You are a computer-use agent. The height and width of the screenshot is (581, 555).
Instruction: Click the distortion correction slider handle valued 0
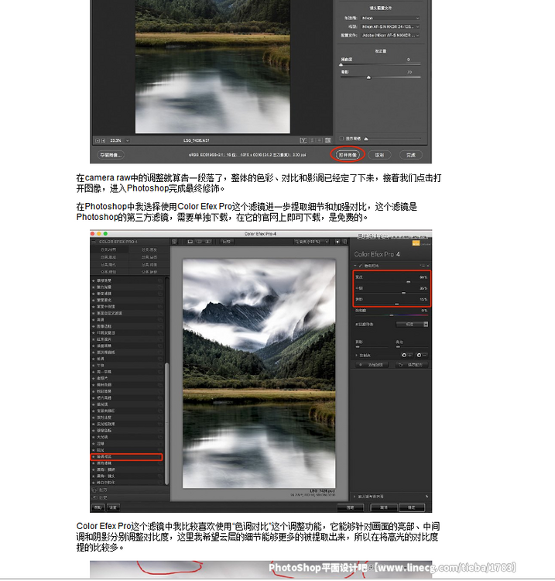(341, 65)
